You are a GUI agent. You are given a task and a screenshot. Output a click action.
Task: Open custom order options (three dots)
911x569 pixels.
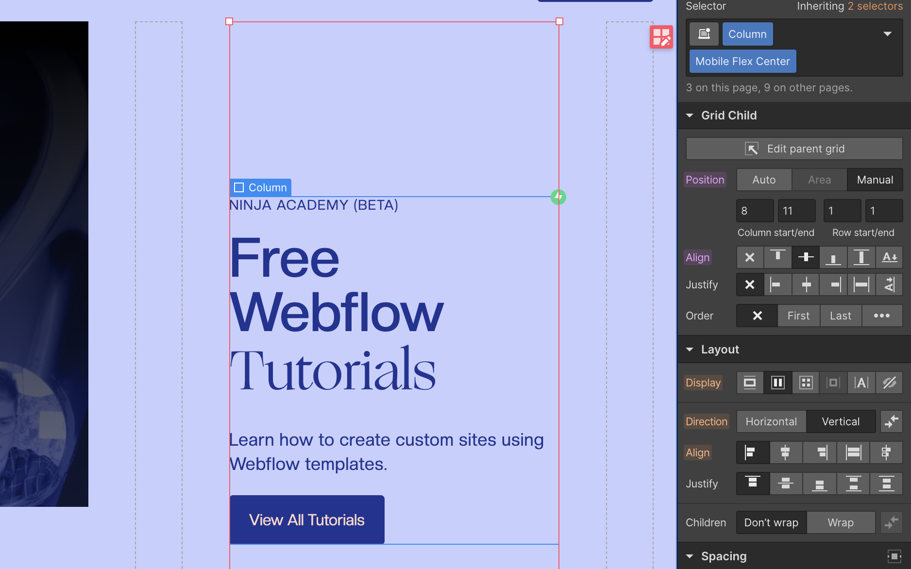tap(882, 316)
